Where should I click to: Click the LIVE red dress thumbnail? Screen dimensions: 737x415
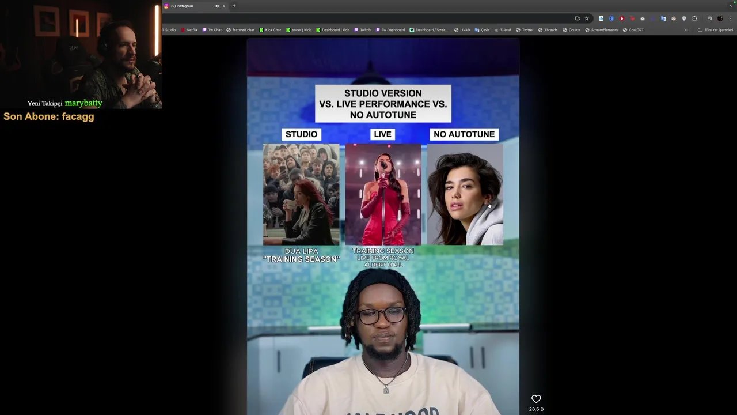[383, 194]
